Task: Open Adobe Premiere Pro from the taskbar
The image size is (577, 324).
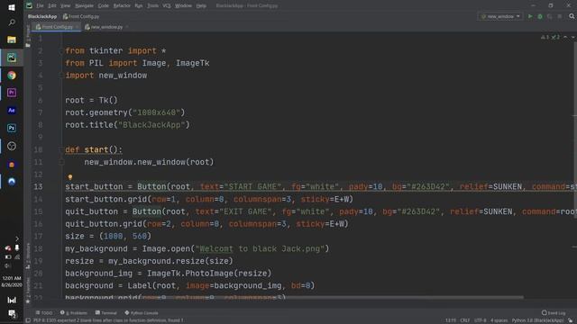Action: (x=12, y=93)
